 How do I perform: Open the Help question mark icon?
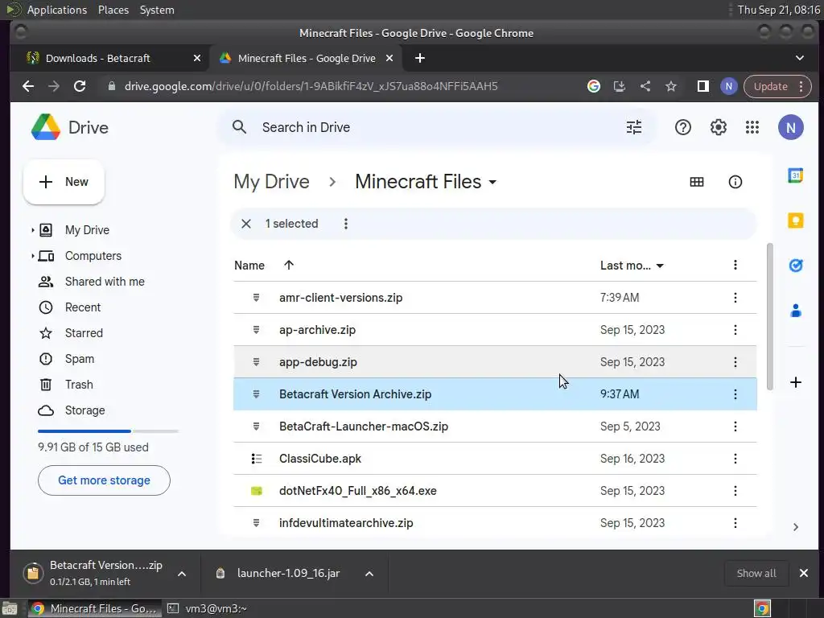coord(682,127)
